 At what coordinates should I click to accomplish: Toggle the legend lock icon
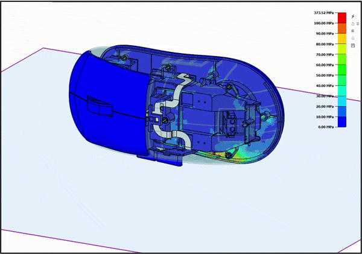pyautogui.click(x=353, y=38)
